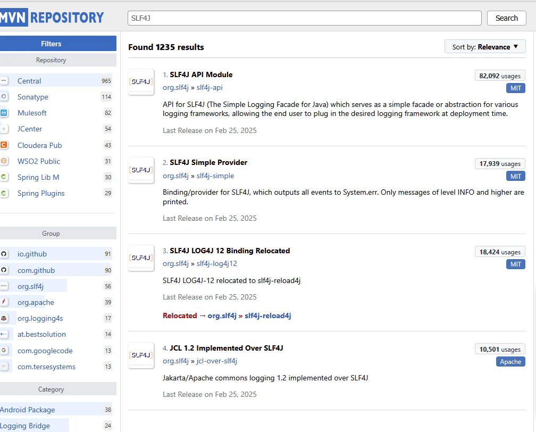Open the SLF4J LOG4J 12 Binding thumbnail logo

coord(141,258)
